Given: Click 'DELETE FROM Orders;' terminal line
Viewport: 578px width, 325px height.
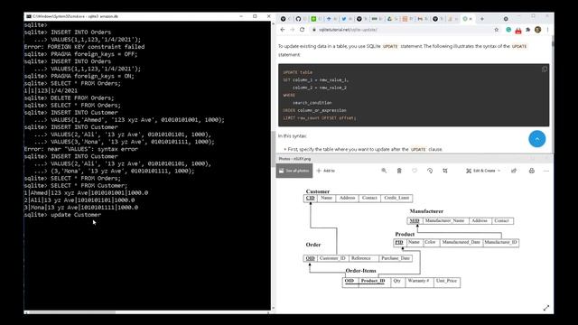Looking at the screenshot, I should [x=70, y=98].
